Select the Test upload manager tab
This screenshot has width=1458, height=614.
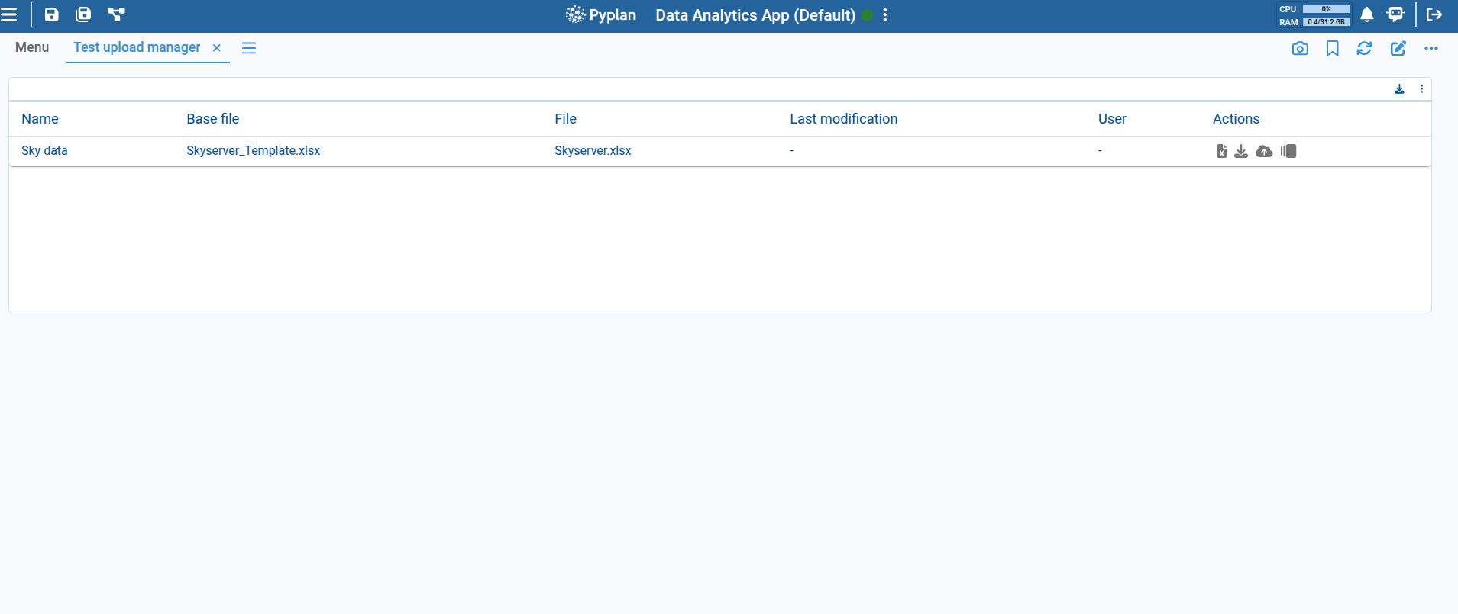[x=137, y=47]
